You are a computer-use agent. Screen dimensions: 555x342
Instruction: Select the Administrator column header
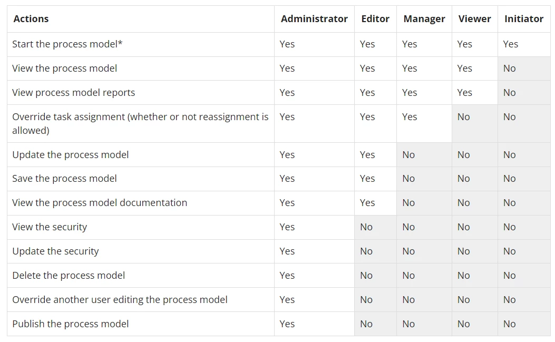314,19
